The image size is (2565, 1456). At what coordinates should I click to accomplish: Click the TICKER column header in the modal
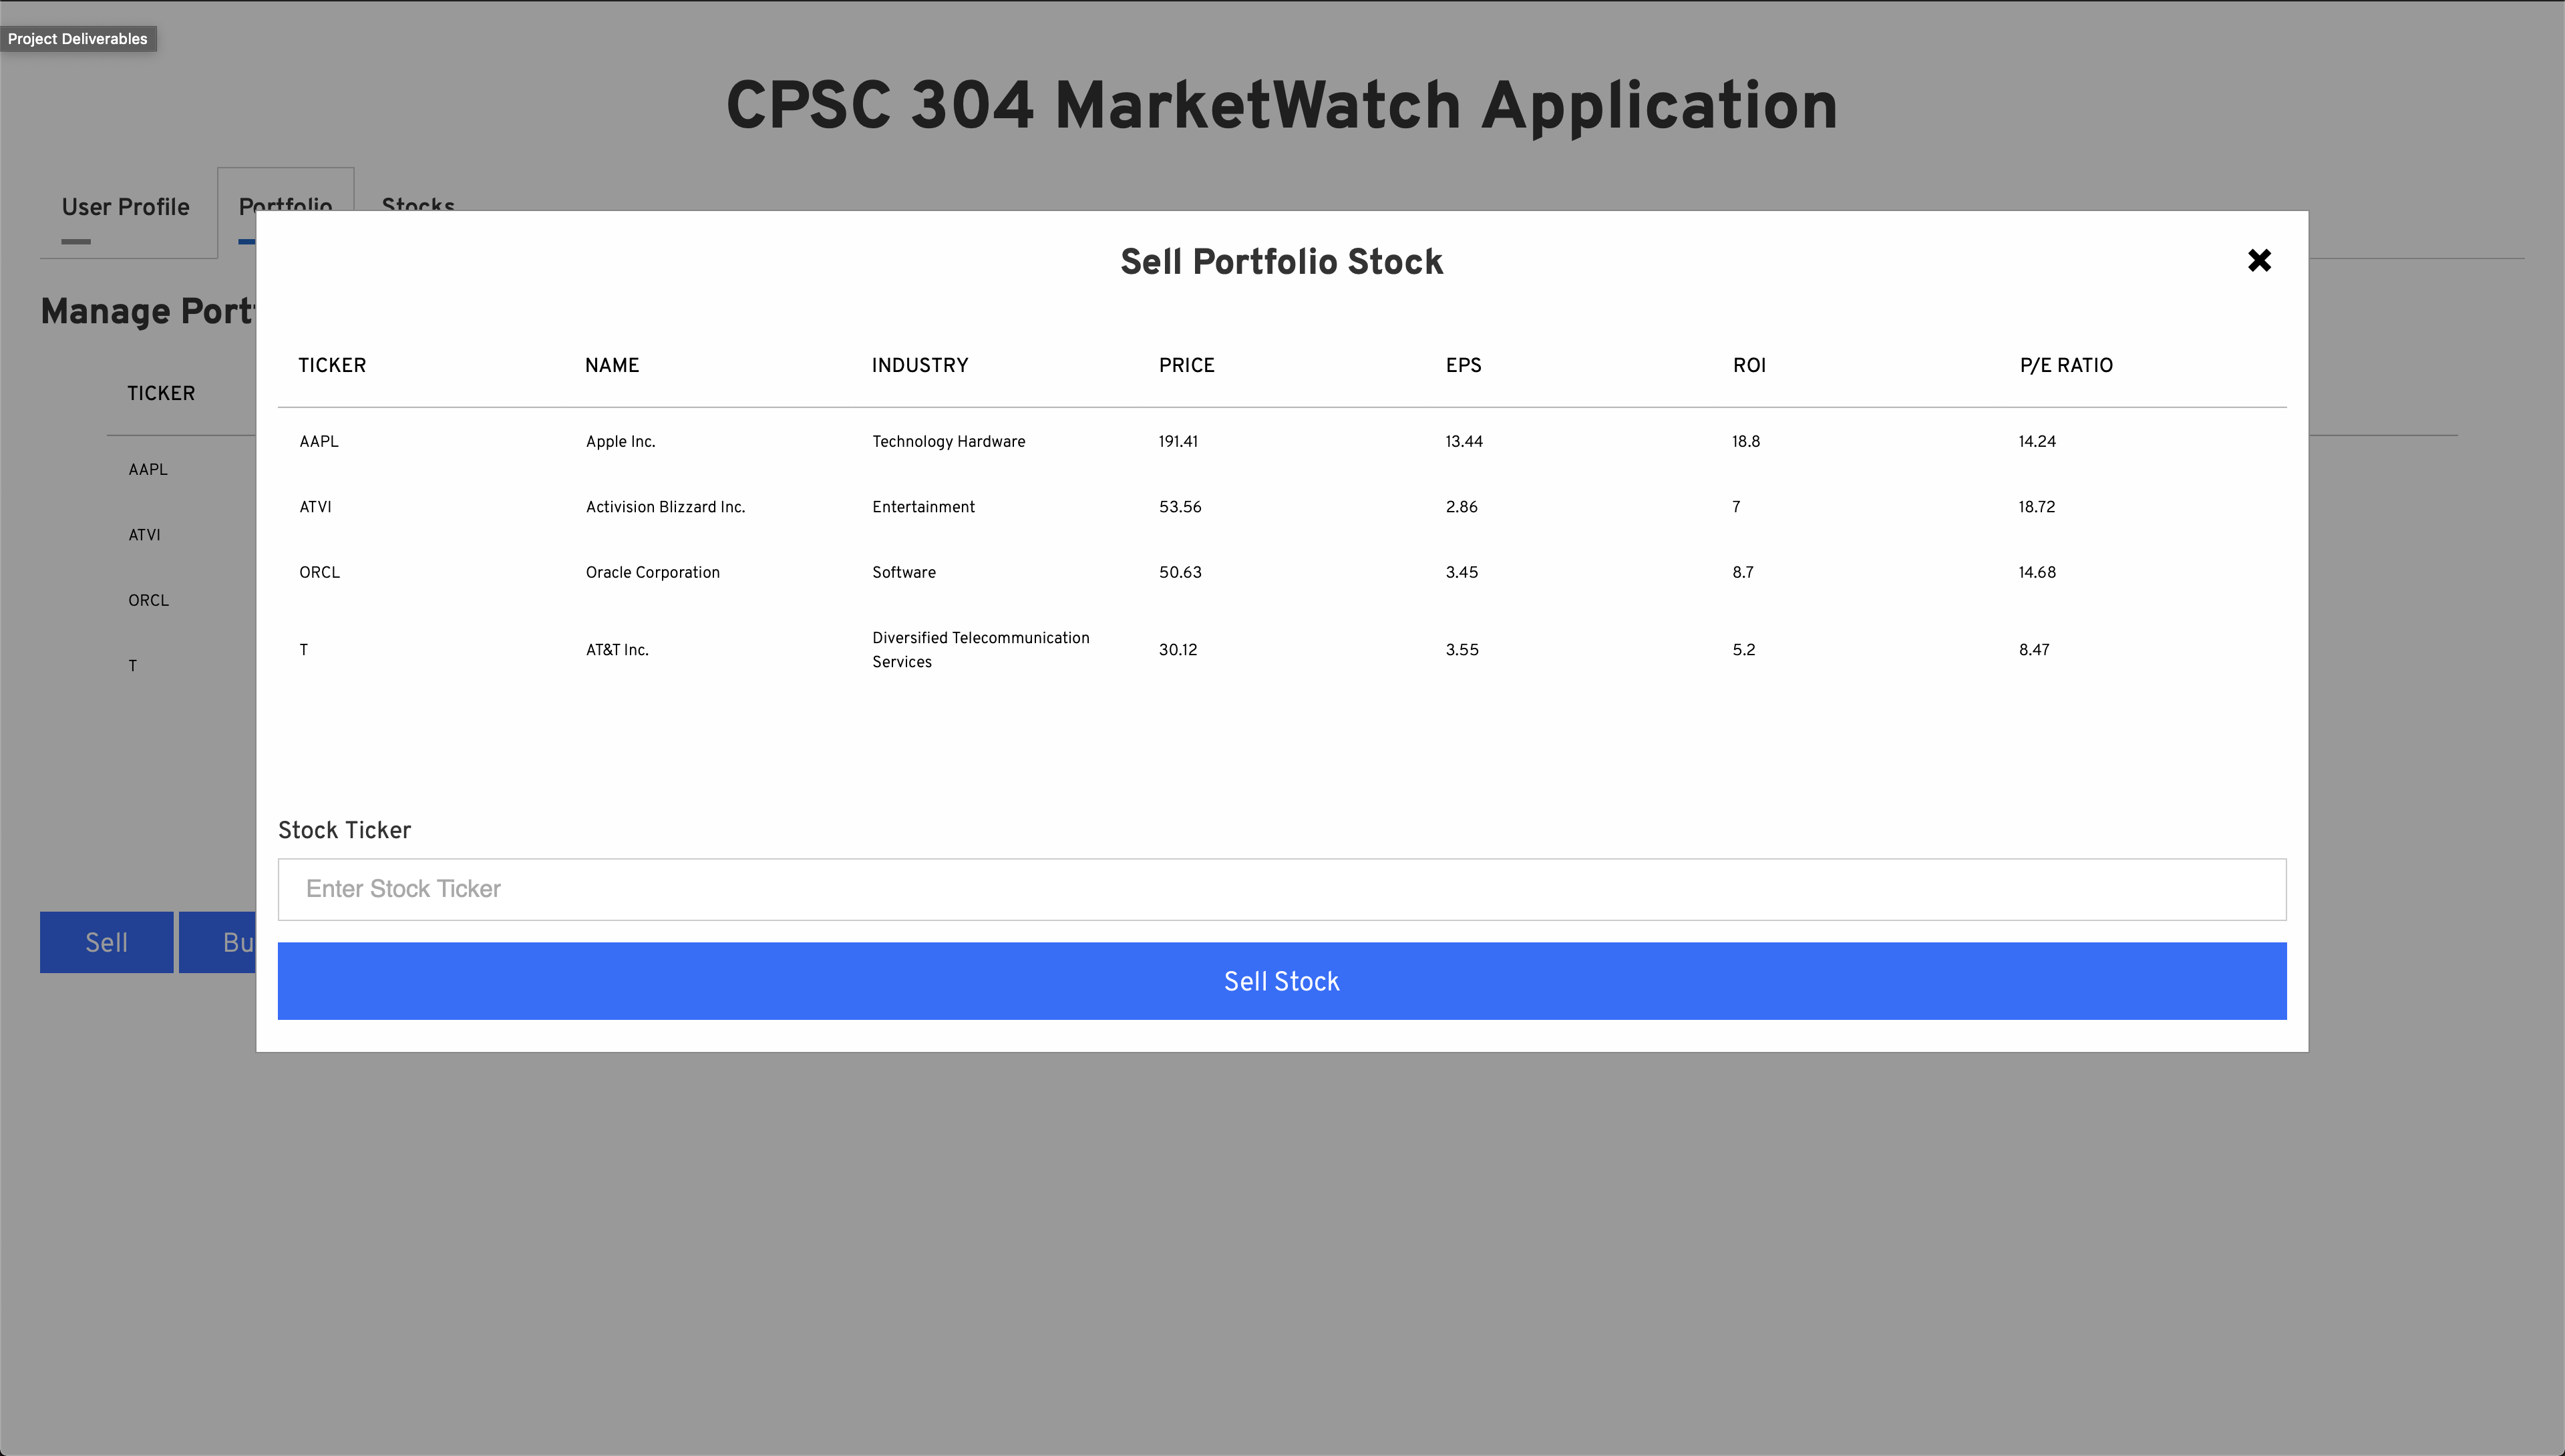point(332,365)
